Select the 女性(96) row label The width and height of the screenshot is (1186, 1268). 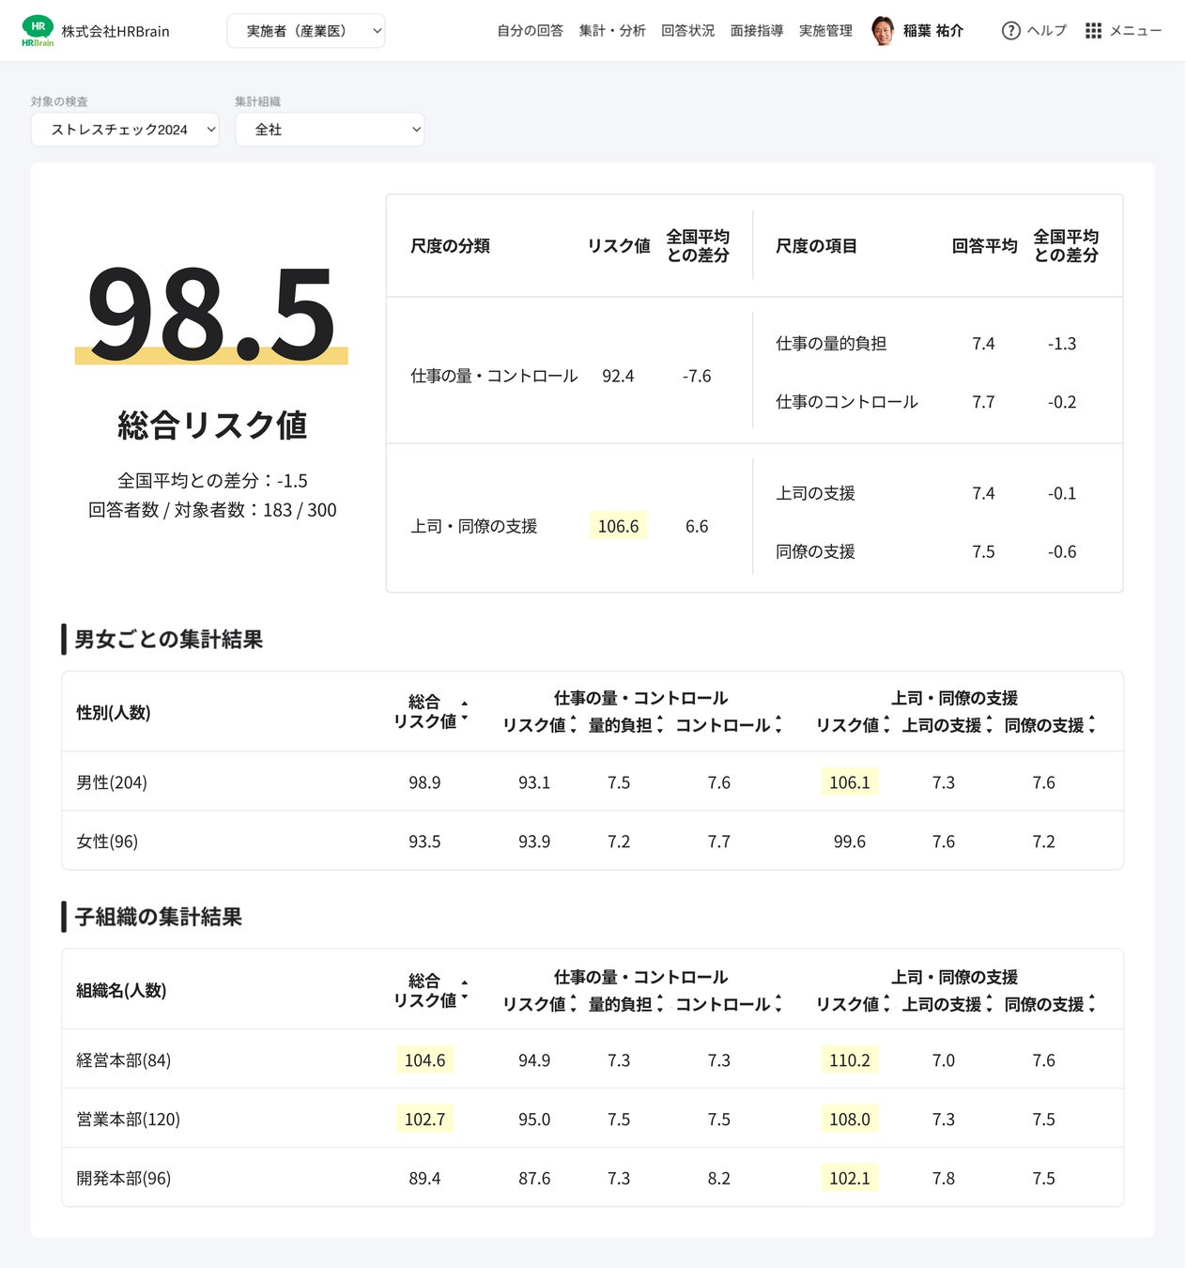(107, 842)
